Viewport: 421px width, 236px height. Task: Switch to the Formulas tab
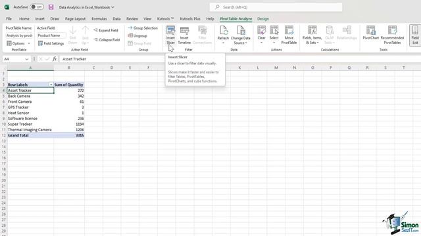[99, 19]
